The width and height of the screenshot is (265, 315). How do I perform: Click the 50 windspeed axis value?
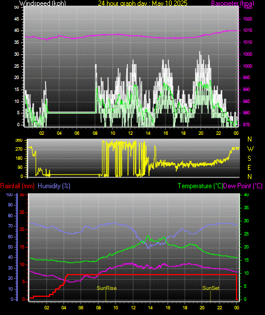pyautogui.click(x=16, y=7)
